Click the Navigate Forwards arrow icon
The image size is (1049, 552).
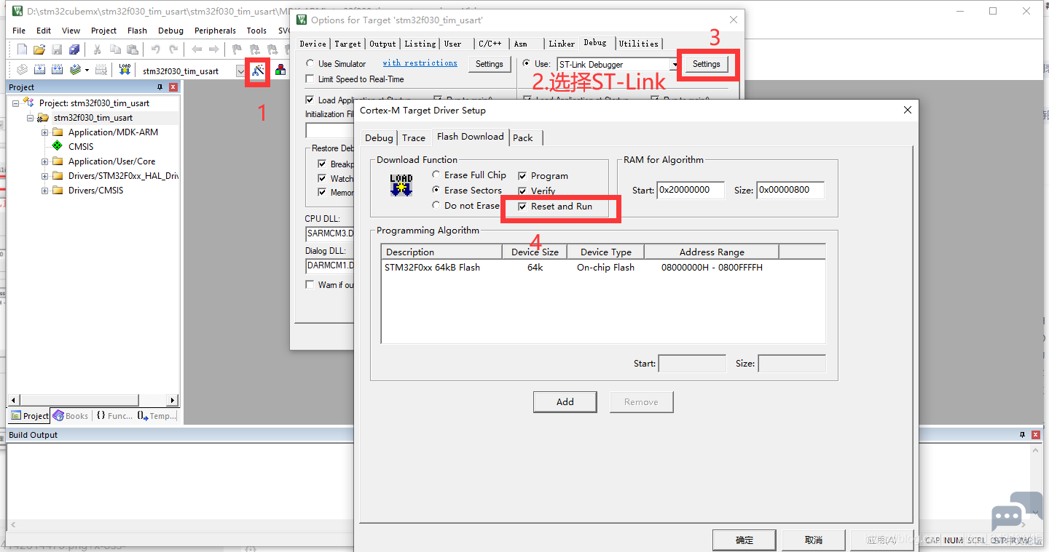tap(213, 49)
